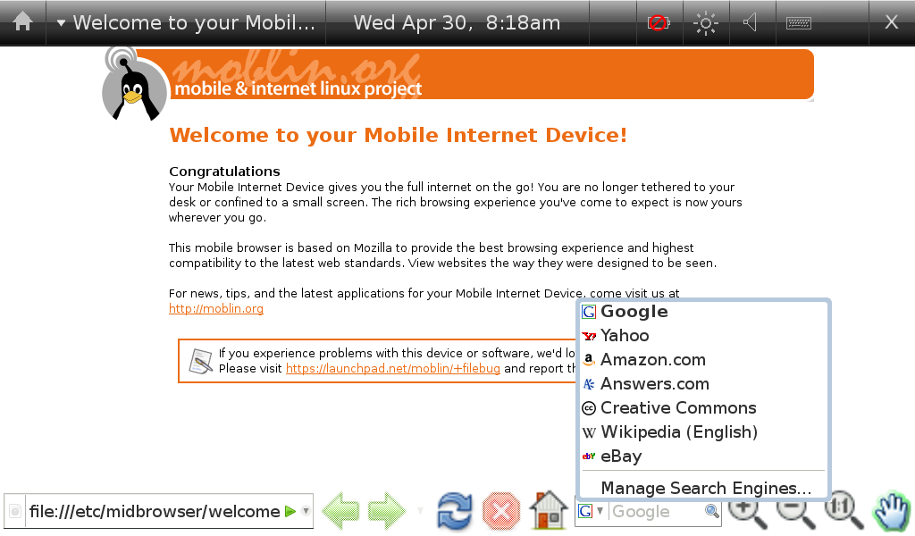The width and height of the screenshot is (915, 536).
Task: Go back with green left arrow
Action: pyautogui.click(x=340, y=512)
